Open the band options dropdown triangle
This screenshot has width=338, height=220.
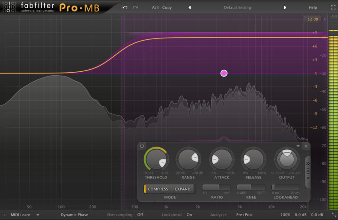pos(298,146)
